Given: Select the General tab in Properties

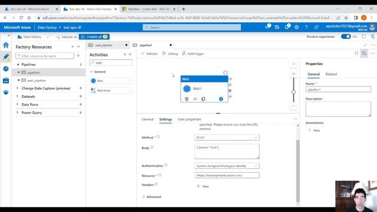Looking at the screenshot, I should (x=313, y=74).
